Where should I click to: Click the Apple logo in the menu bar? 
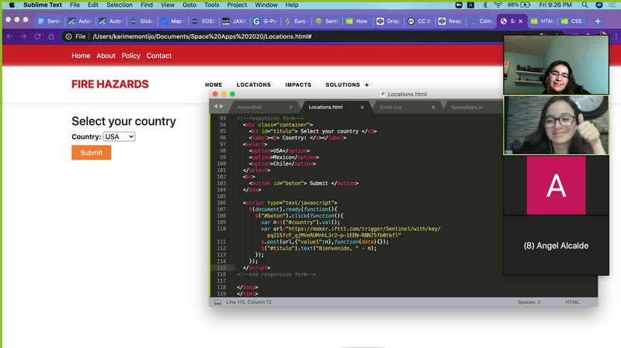pos(11,5)
